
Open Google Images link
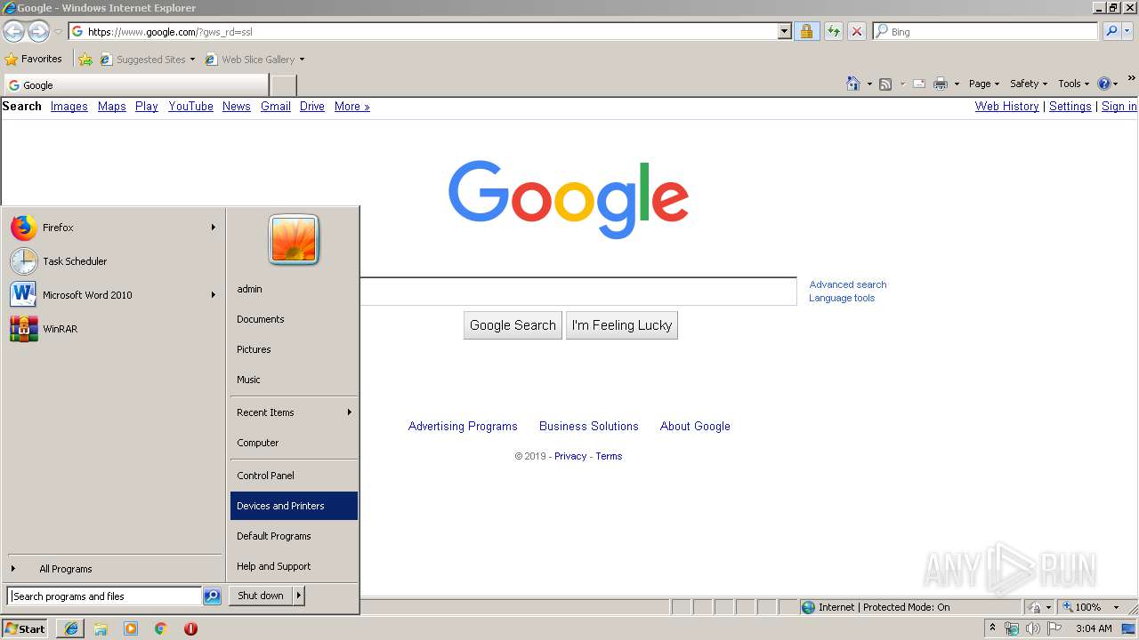pyautogui.click(x=69, y=106)
